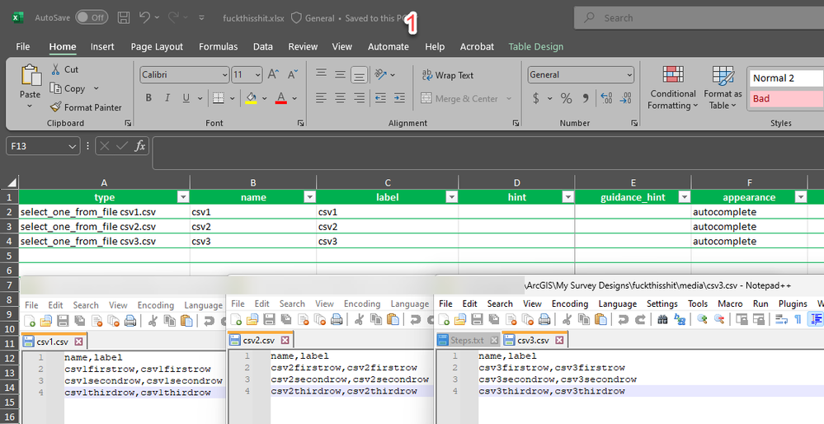Click Format as Table button

click(x=723, y=88)
